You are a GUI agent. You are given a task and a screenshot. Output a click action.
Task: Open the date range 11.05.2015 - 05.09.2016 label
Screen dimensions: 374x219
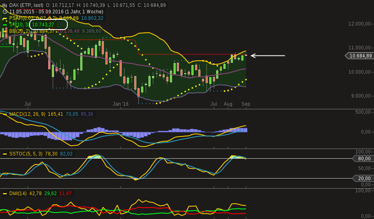coord(56,11)
